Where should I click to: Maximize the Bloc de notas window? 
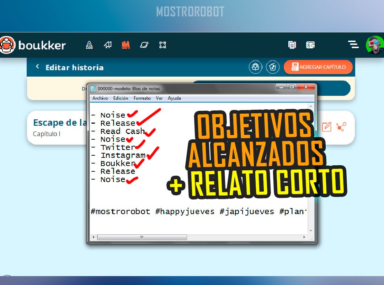(292, 87)
